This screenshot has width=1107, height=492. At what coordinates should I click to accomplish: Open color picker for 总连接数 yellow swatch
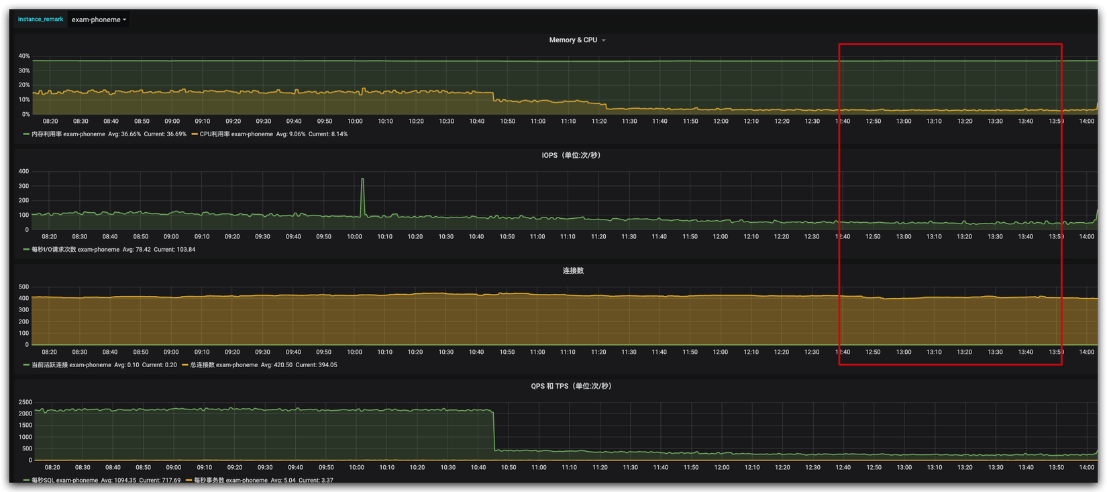point(184,365)
